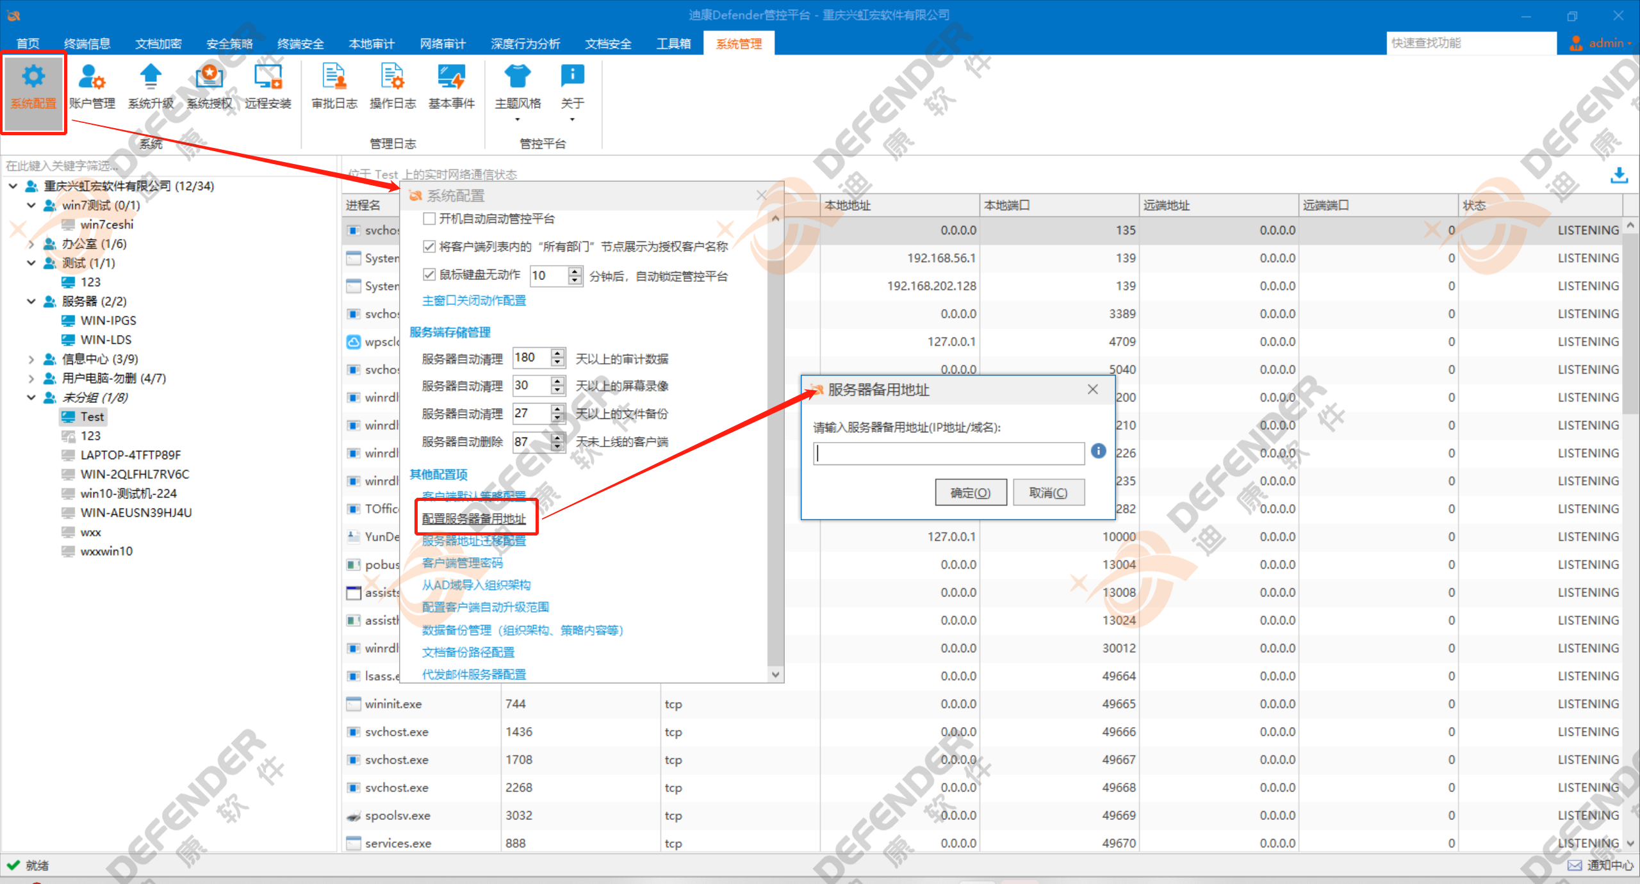Toggle 开机自动启动管控平台 checkbox
Image resolution: width=1640 pixels, height=884 pixels.
point(429,219)
